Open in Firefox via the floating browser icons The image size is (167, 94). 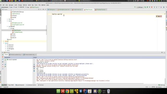pos(159,16)
